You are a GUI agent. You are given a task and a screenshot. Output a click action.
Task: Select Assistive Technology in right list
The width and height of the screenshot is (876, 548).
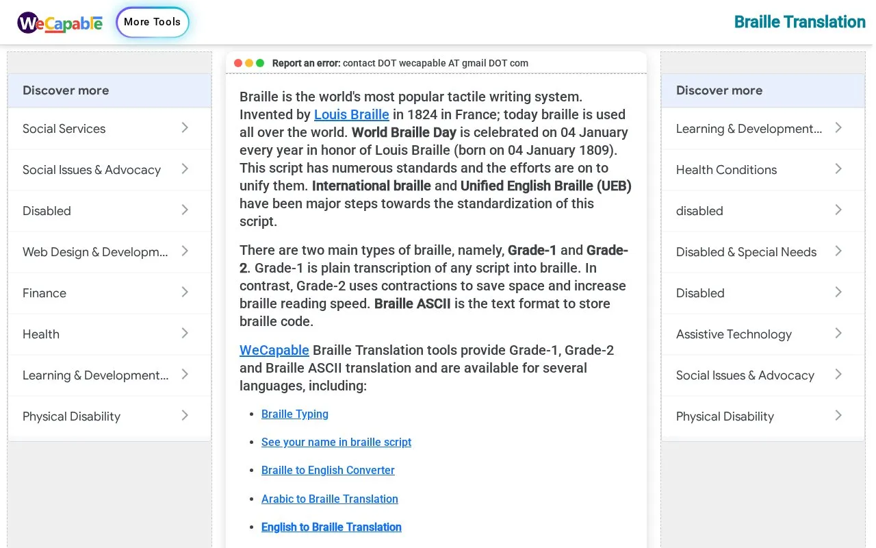tap(763, 334)
